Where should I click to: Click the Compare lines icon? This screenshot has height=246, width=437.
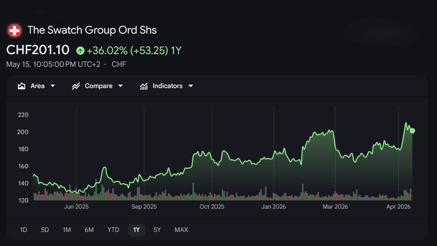click(76, 86)
